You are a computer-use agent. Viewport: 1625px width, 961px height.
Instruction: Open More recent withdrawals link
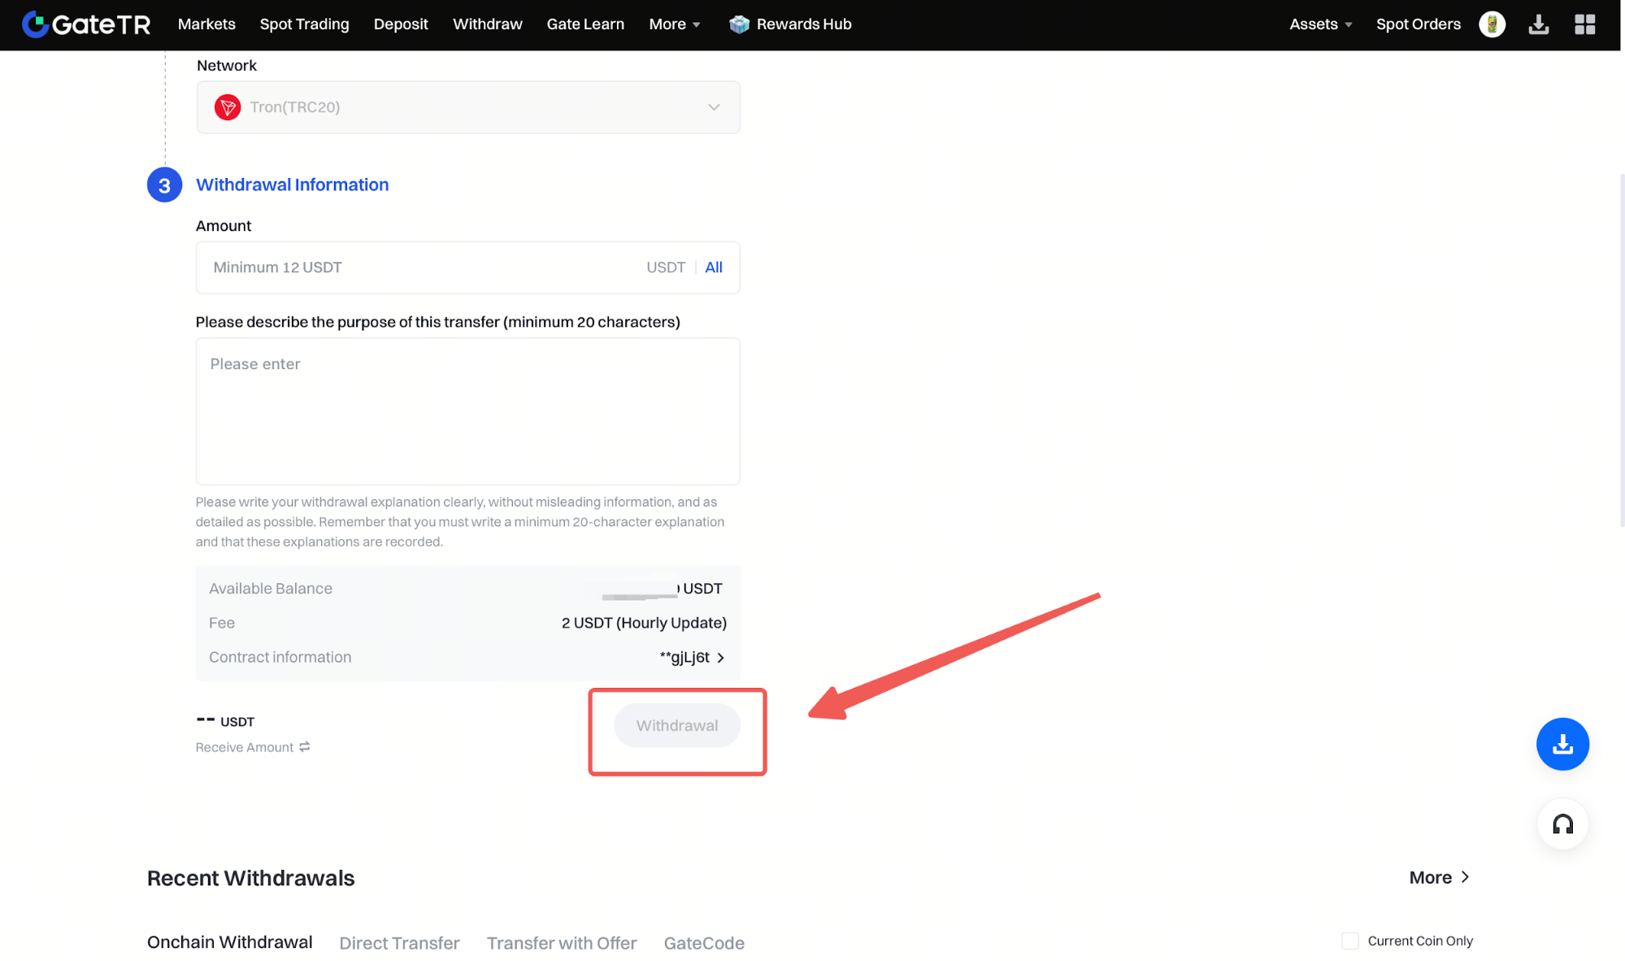tap(1439, 877)
